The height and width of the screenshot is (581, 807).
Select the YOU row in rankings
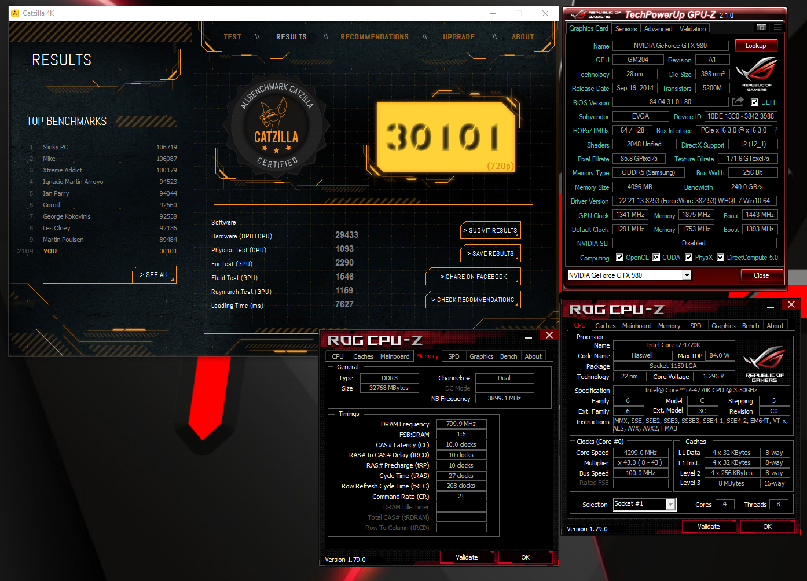[x=98, y=251]
